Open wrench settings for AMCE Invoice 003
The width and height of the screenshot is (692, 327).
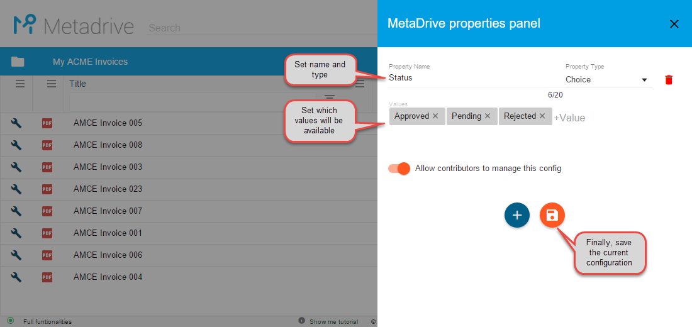coord(16,167)
